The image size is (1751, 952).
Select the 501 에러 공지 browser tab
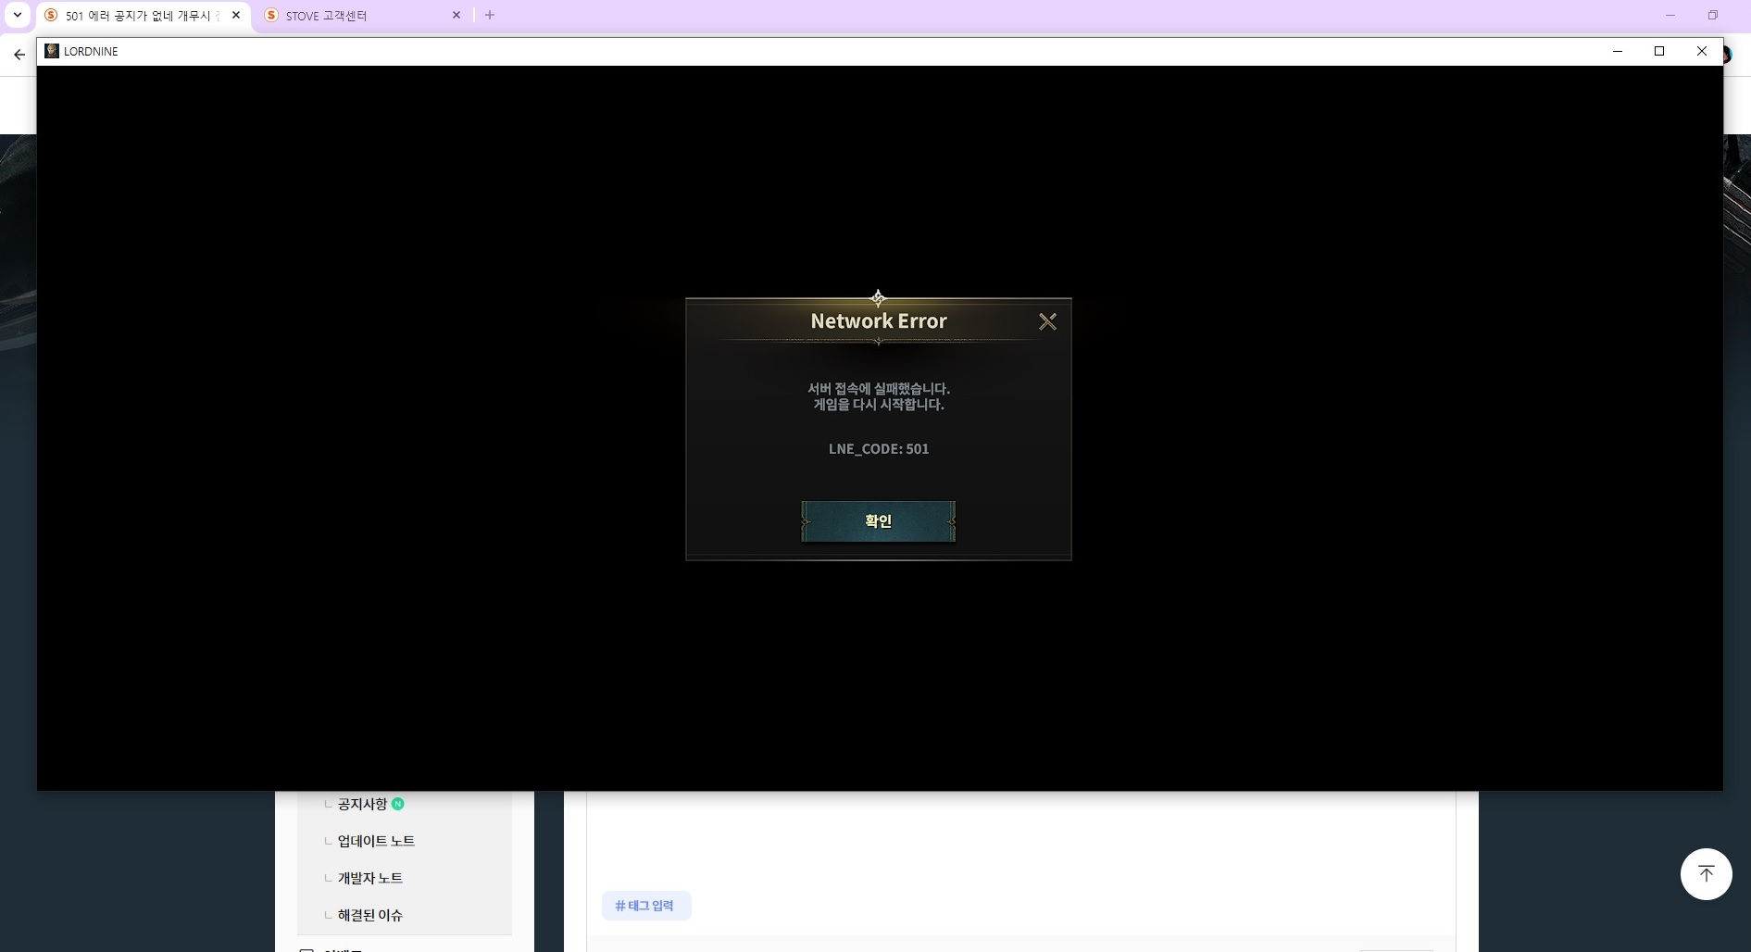(x=139, y=16)
